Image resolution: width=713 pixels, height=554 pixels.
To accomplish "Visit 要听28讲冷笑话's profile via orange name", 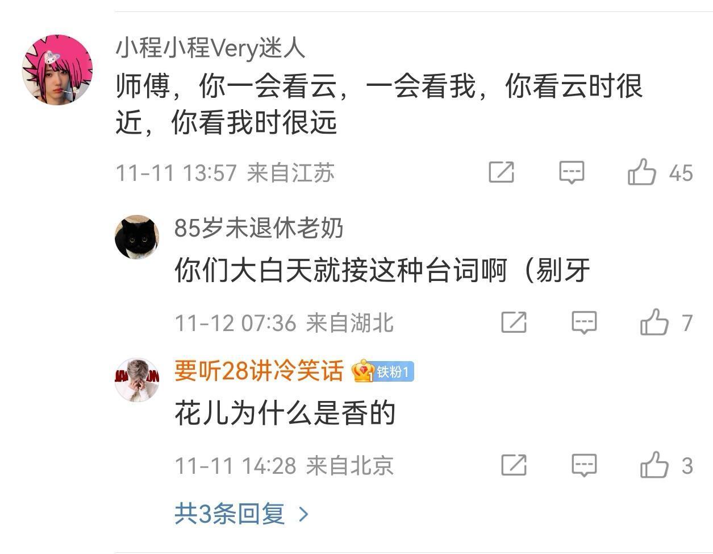I will (x=259, y=371).
